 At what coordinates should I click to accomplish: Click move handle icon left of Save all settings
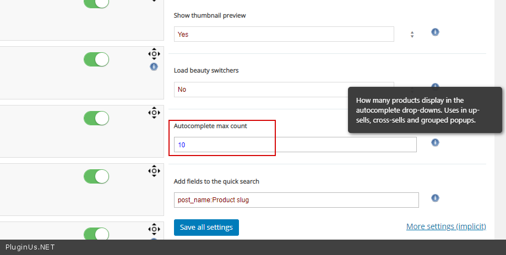[x=154, y=229]
